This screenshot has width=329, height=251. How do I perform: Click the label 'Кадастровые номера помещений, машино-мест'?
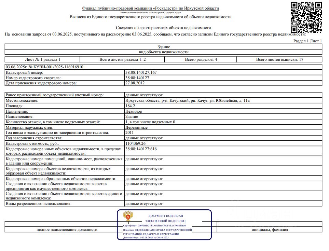tap(64, 161)
